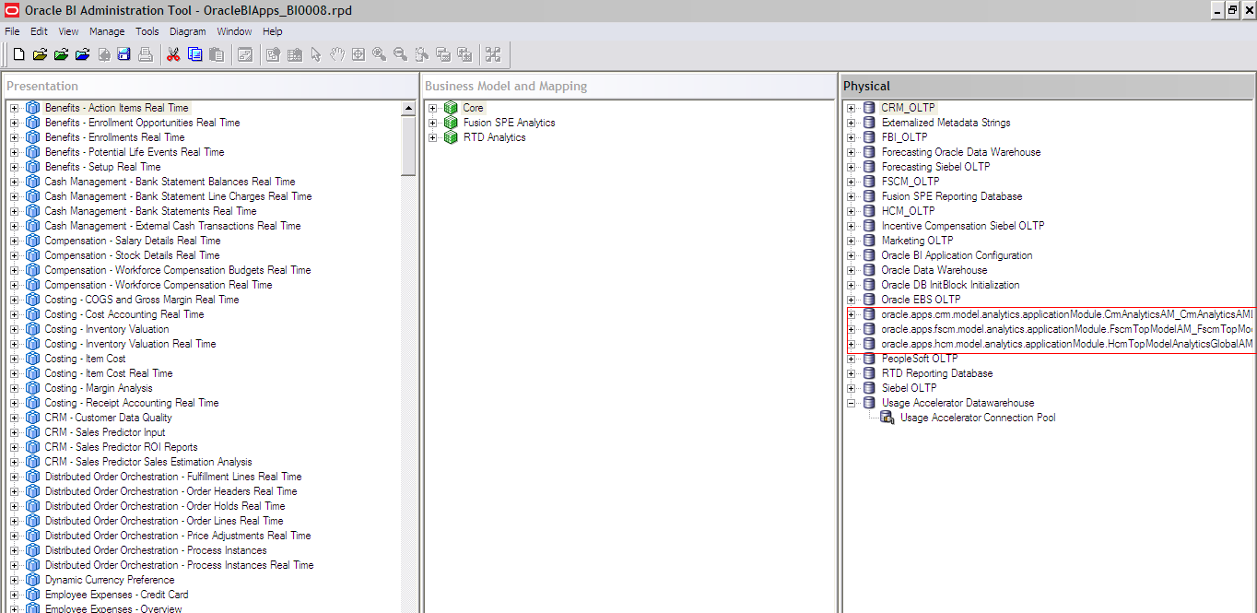The height and width of the screenshot is (613, 1257).
Task: Select the Dynamic Currency Preference subject area
Action: [x=110, y=579]
